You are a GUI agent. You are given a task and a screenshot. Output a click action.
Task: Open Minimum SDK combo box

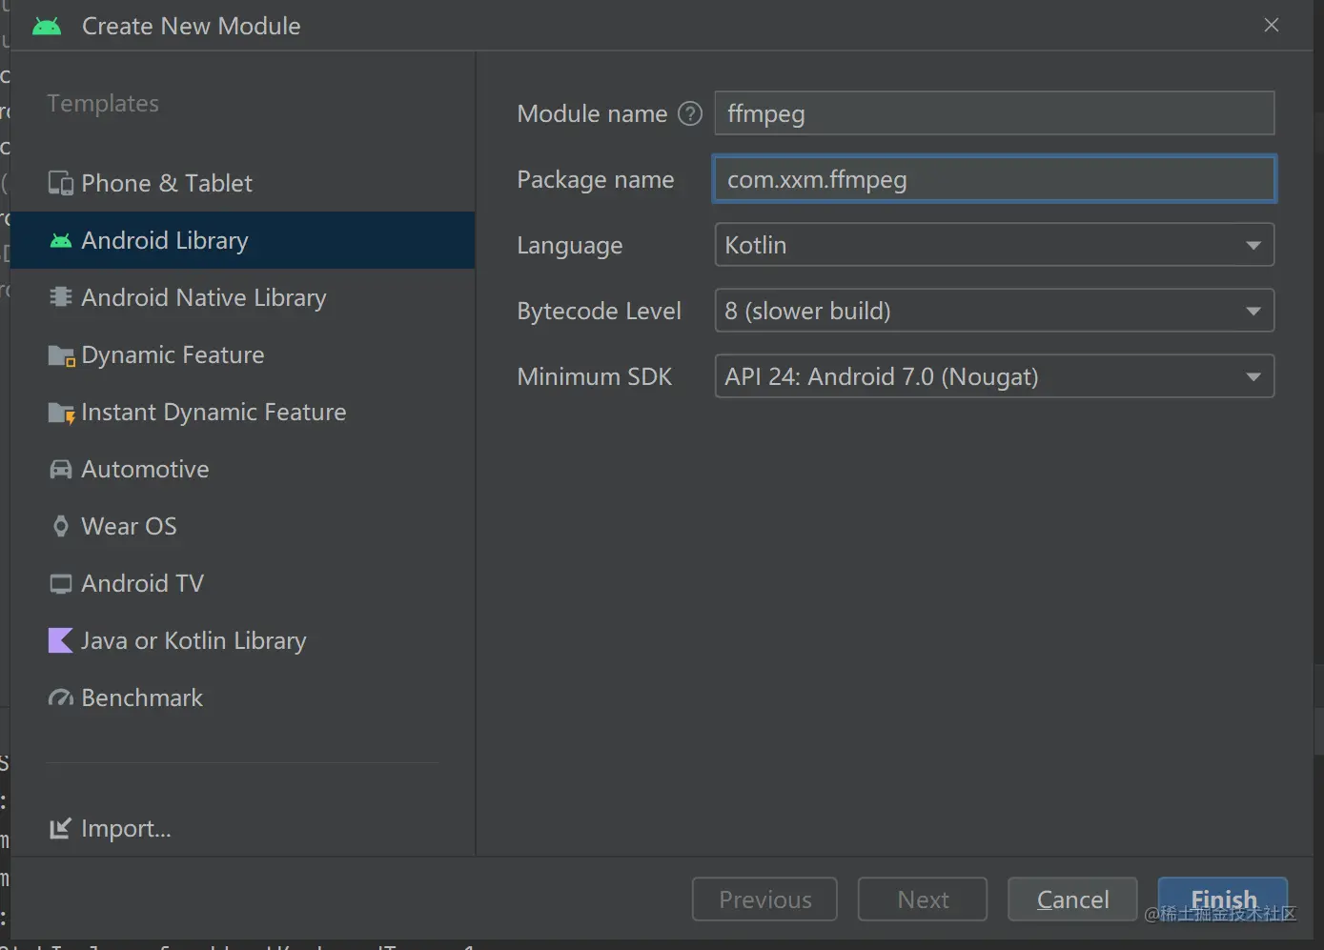click(x=994, y=376)
